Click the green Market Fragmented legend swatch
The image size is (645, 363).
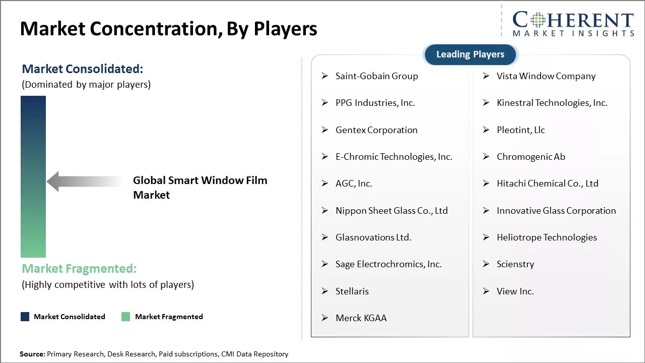pyautogui.click(x=126, y=317)
